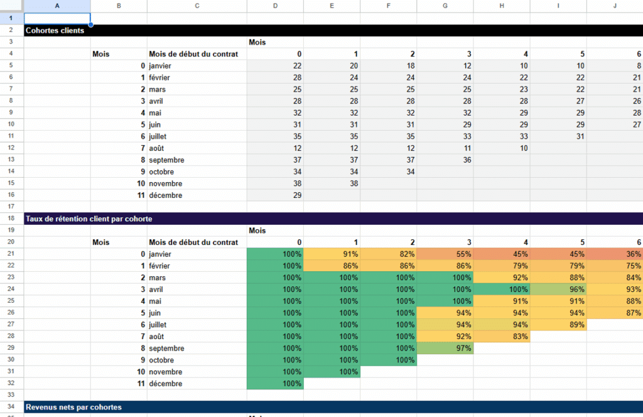Click the red 36% retention cell
This screenshot has height=417, width=643.
[x=615, y=254]
